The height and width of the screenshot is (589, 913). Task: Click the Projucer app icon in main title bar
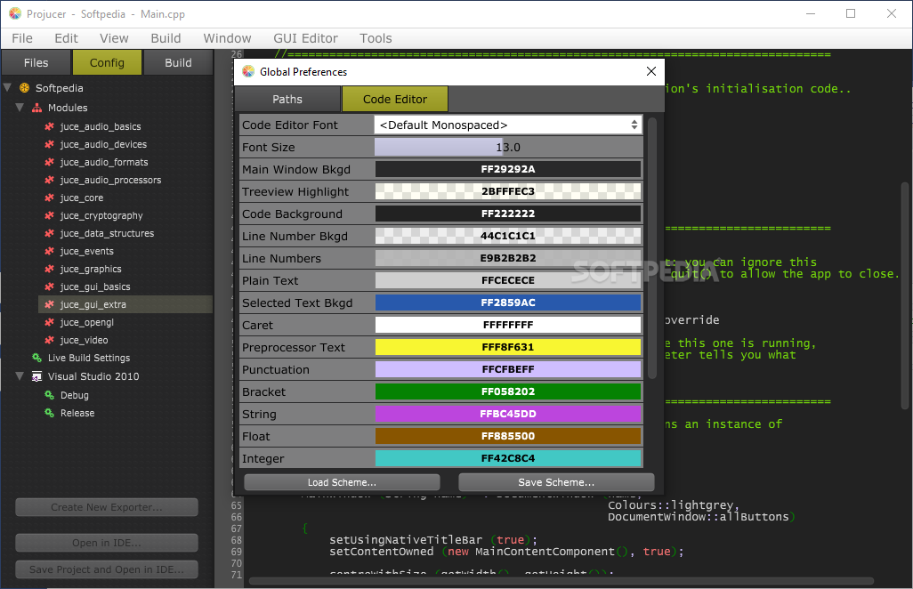[x=15, y=13]
